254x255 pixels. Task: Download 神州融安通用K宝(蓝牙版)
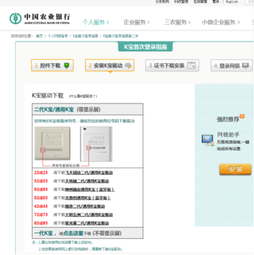90,189
